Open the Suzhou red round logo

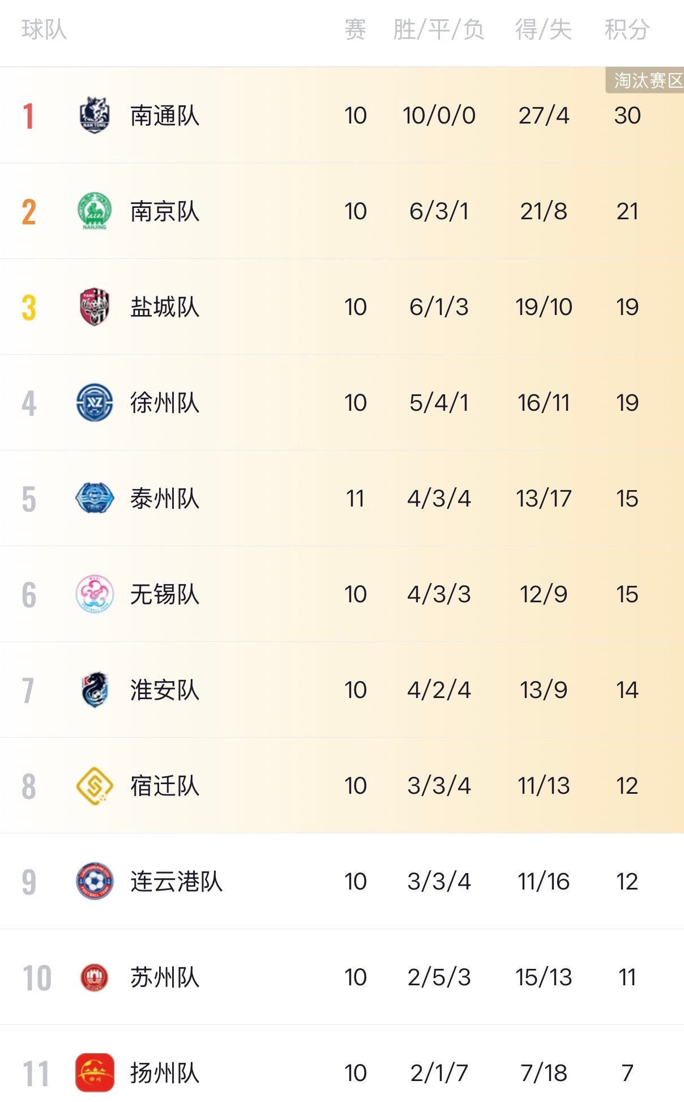click(x=95, y=977)
